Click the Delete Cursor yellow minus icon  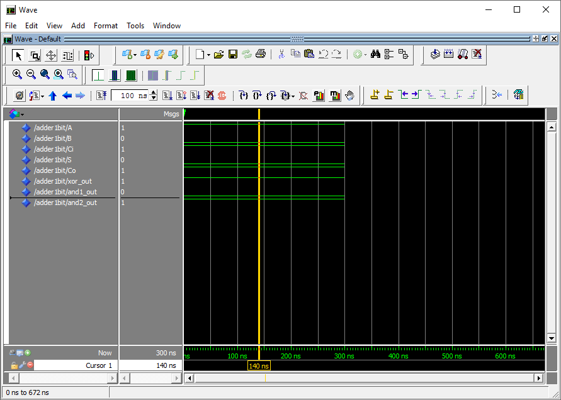point(388,95)
